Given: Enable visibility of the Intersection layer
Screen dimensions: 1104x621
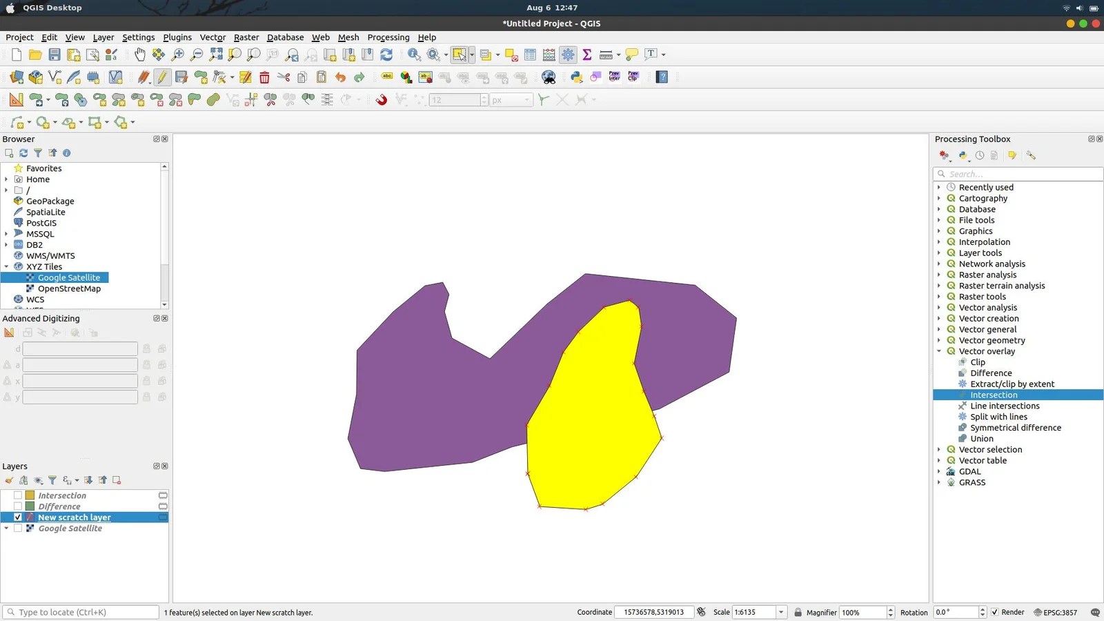Looking at the screenshot, I should pos(18,495).
